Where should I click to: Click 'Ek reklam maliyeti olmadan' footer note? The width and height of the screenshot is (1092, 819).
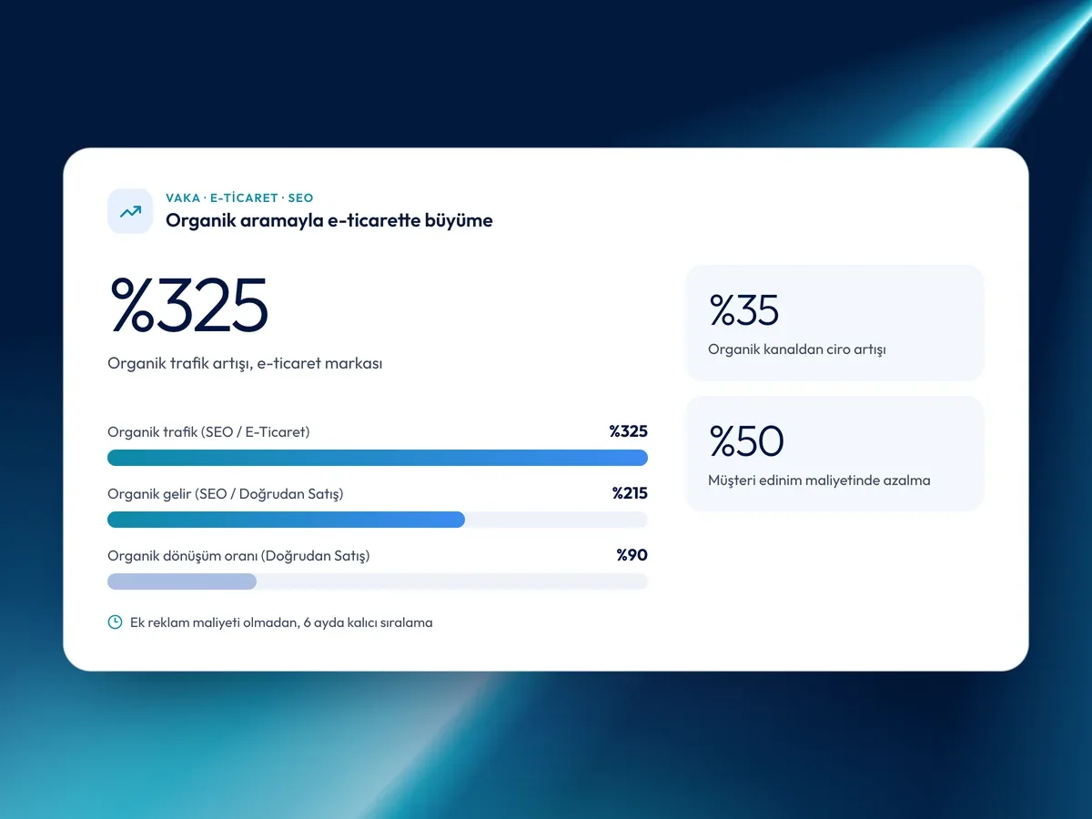click(x=281, y=623)
